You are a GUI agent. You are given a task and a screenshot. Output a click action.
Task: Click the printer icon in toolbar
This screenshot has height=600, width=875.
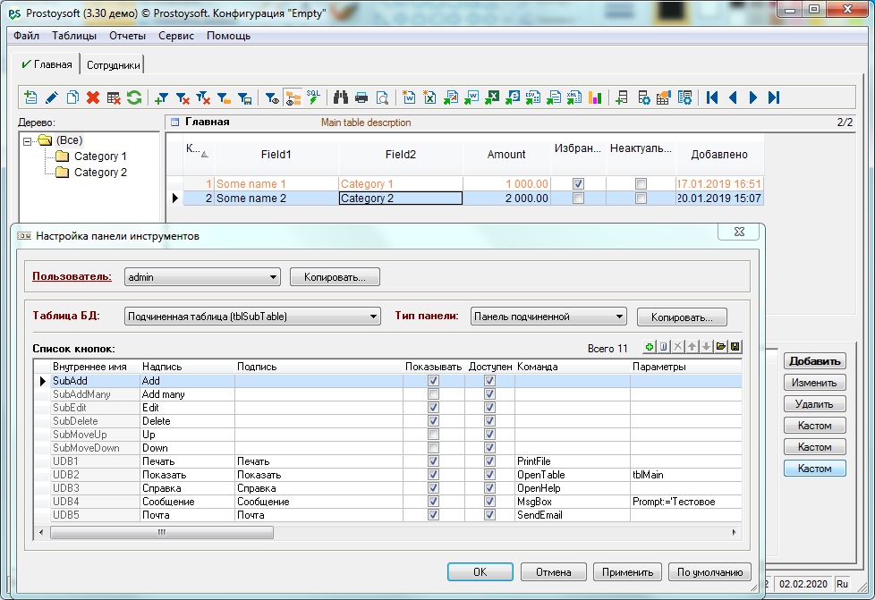pos(361,97)
